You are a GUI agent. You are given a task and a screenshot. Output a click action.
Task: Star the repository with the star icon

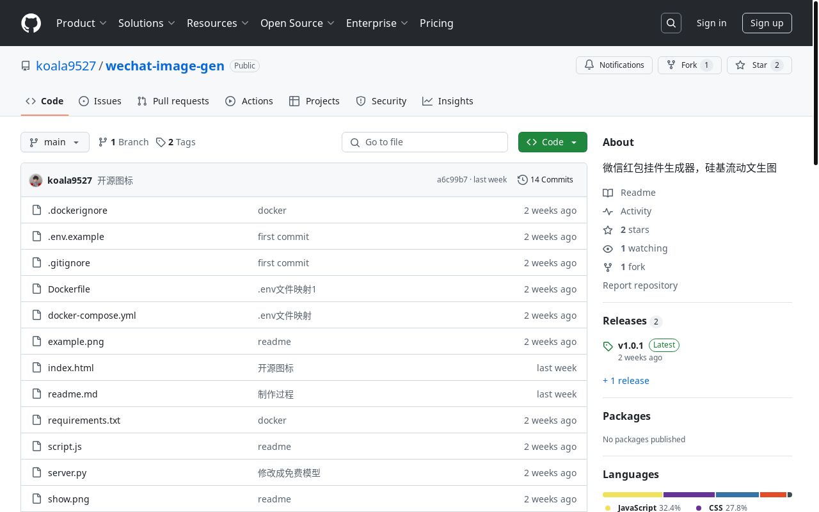coord(740,65)
